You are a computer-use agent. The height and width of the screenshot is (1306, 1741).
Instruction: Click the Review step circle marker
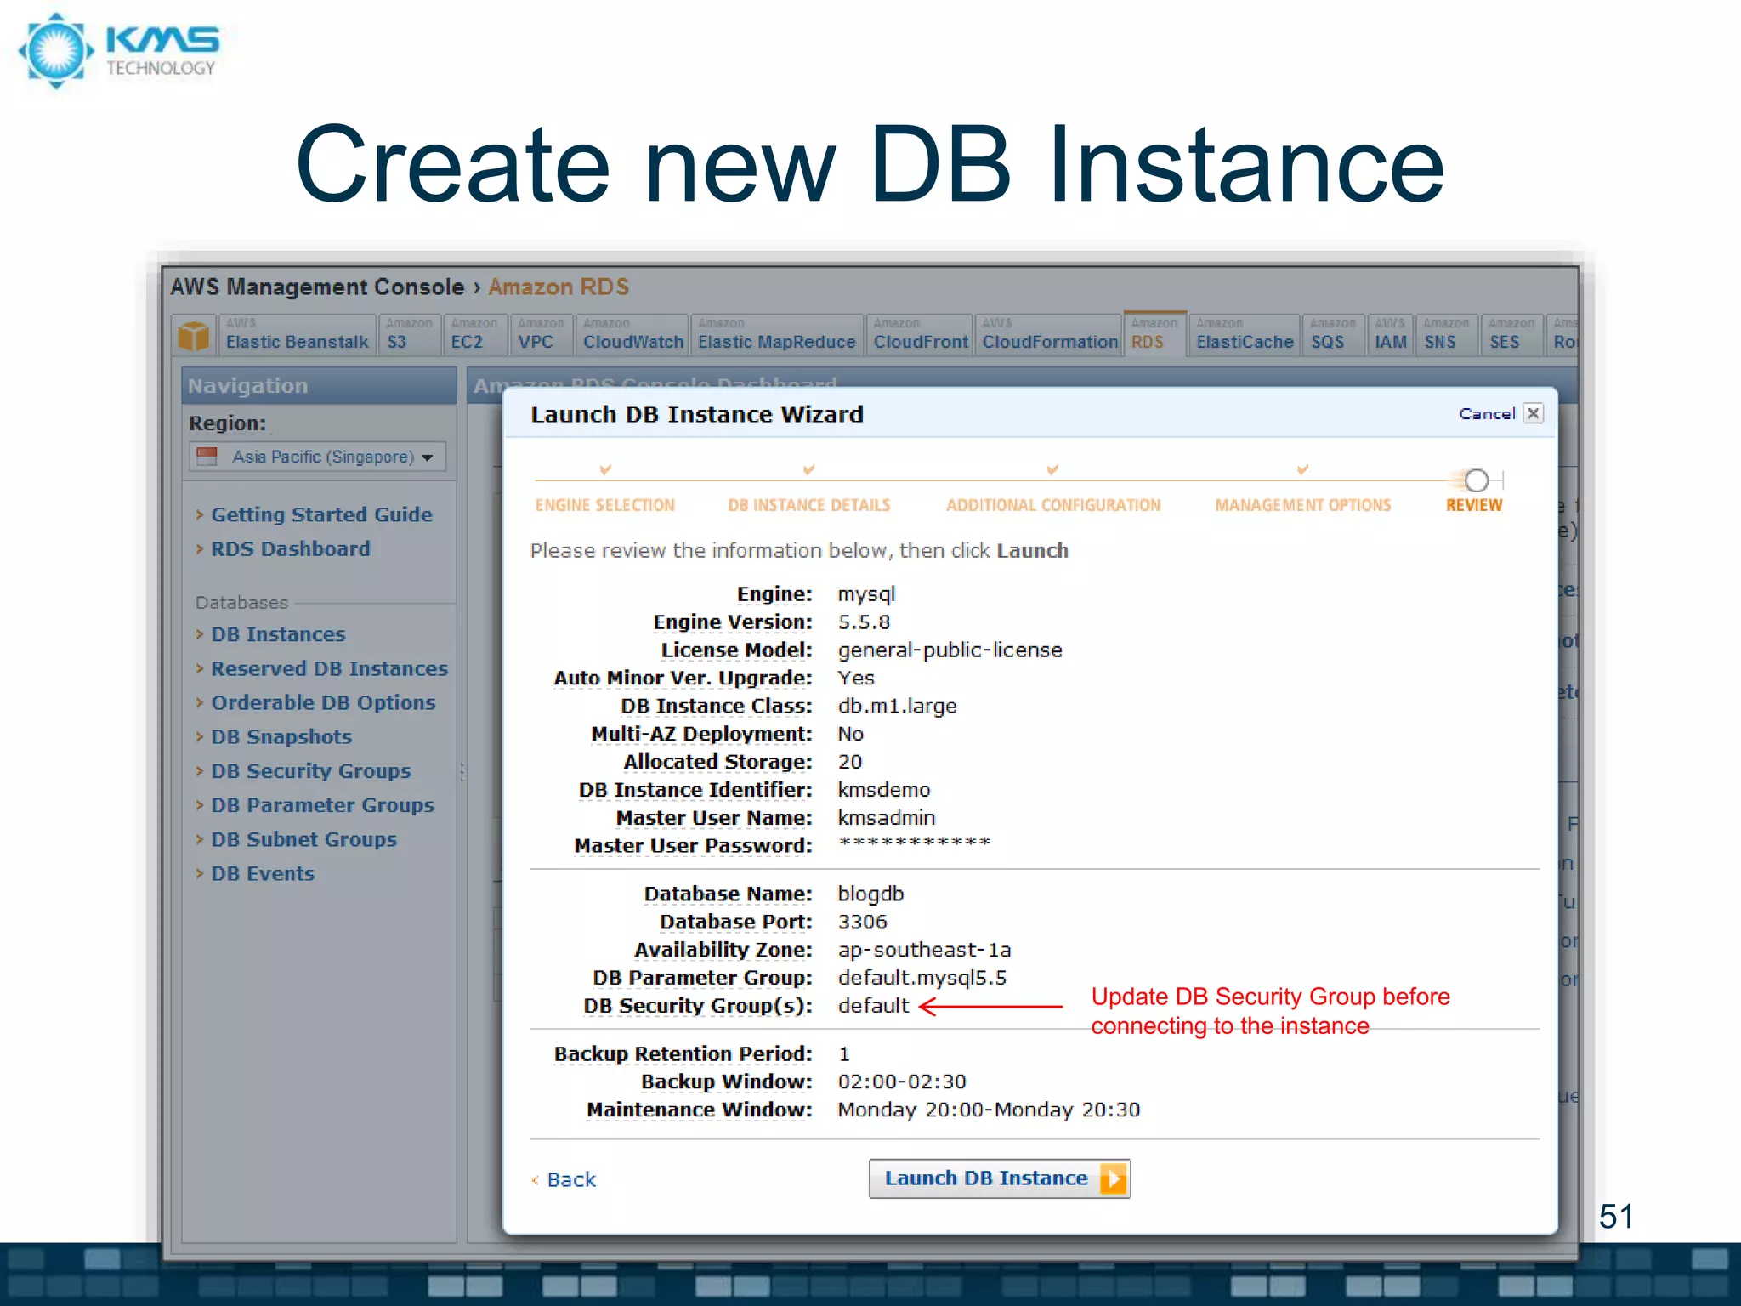click(1477, 480)
